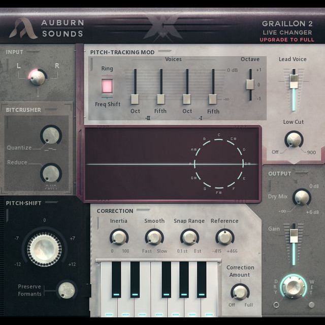Click the Dry circle indicator
This screenshot has width=325, height=325.
coord(276,305)
